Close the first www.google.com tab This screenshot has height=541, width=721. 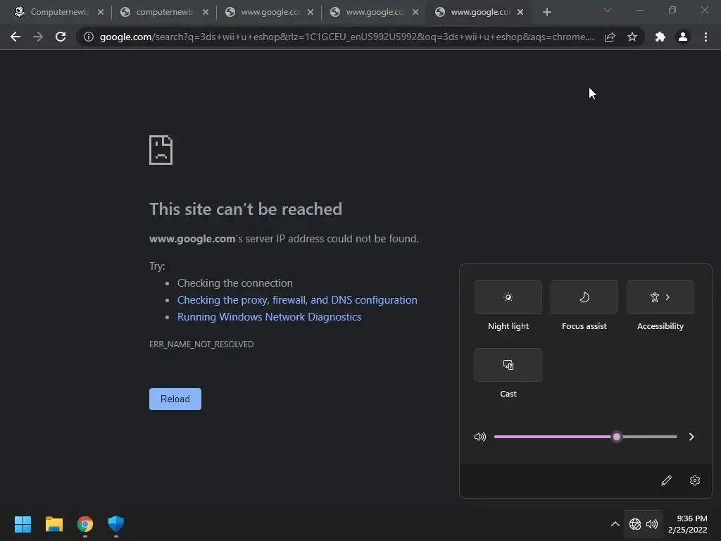[311, 12]
